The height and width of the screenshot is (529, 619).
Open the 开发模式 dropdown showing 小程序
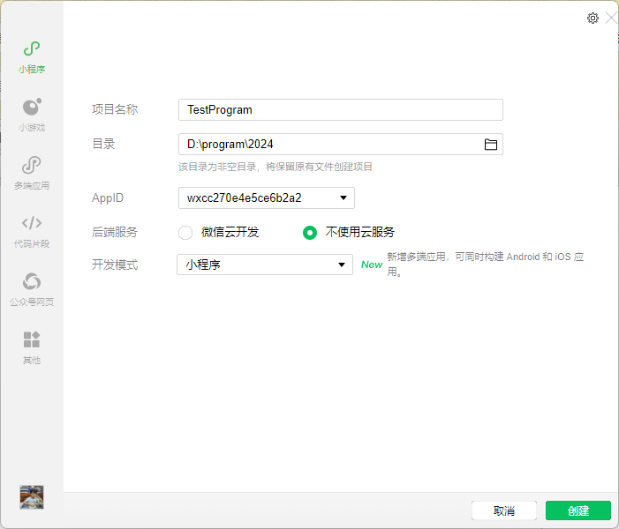click(265, 264)
